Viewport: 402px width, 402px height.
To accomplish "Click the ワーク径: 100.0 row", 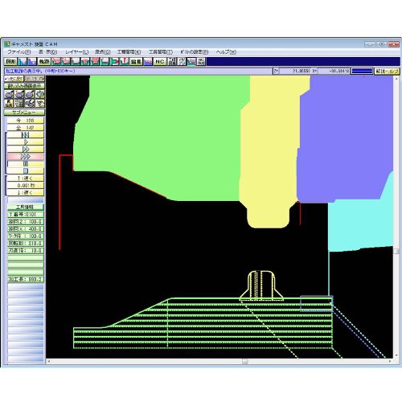I will pos(26,236).
